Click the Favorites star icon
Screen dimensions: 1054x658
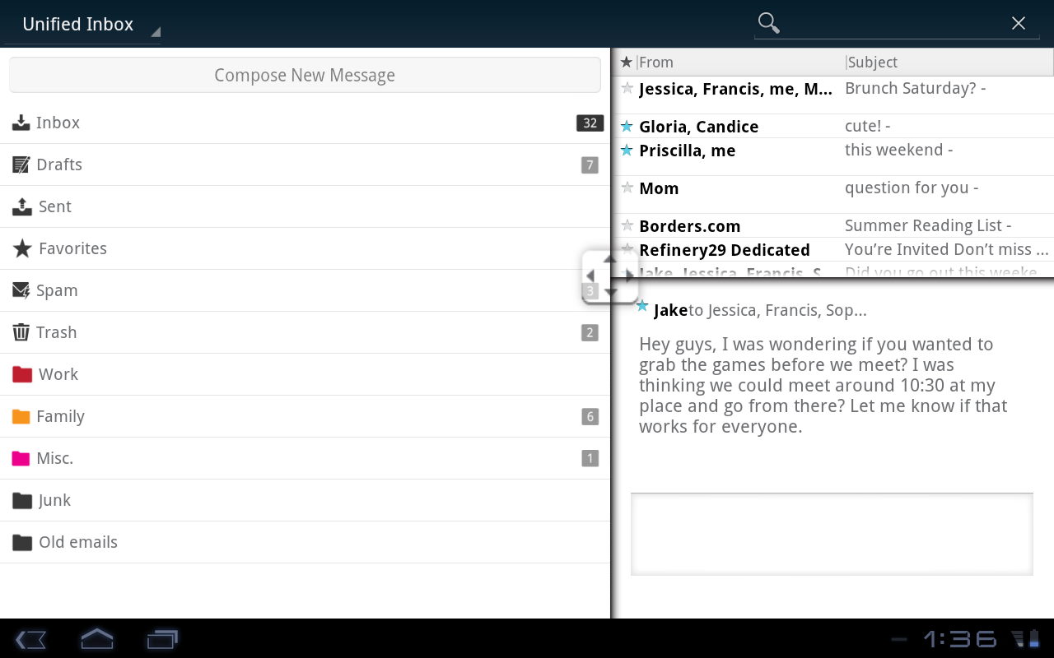21,248
